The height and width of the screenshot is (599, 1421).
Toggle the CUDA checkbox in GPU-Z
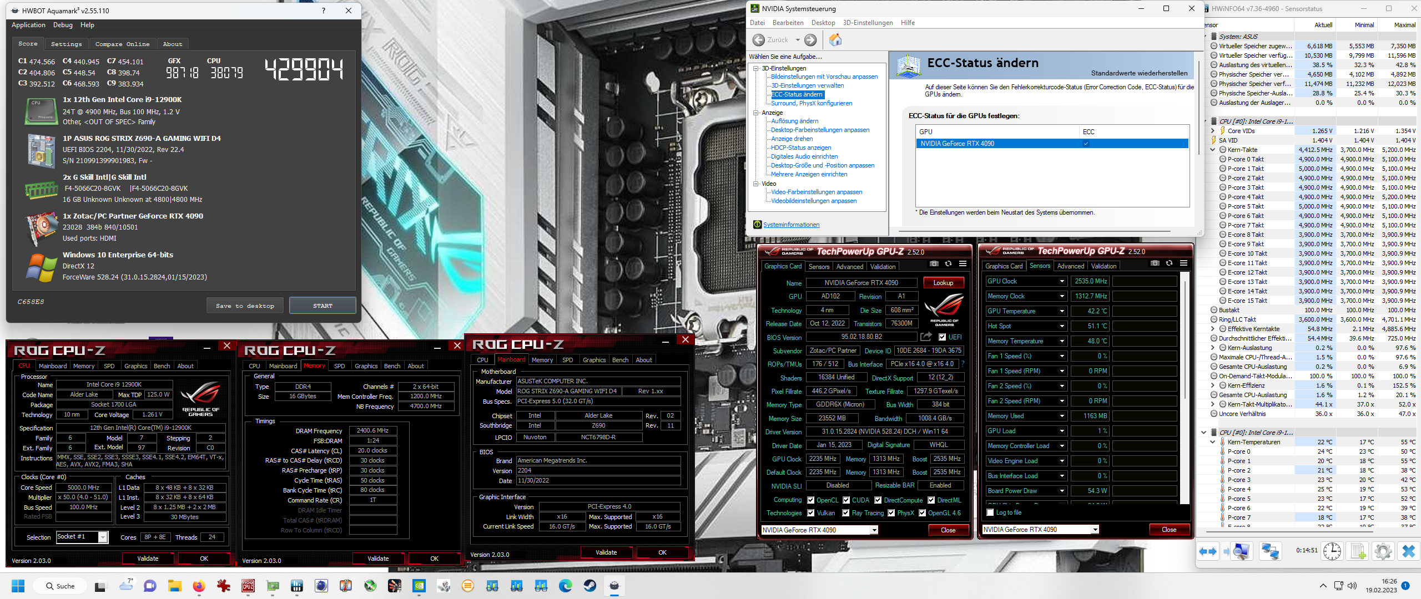[x=846, y=500]
